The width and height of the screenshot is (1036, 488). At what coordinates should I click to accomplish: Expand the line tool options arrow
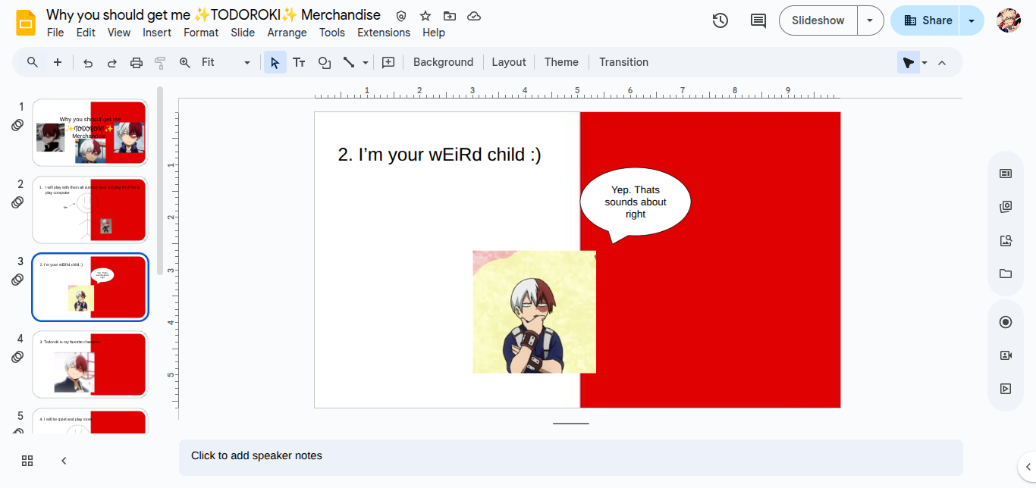pyautogui.click(x=366, y=62)
